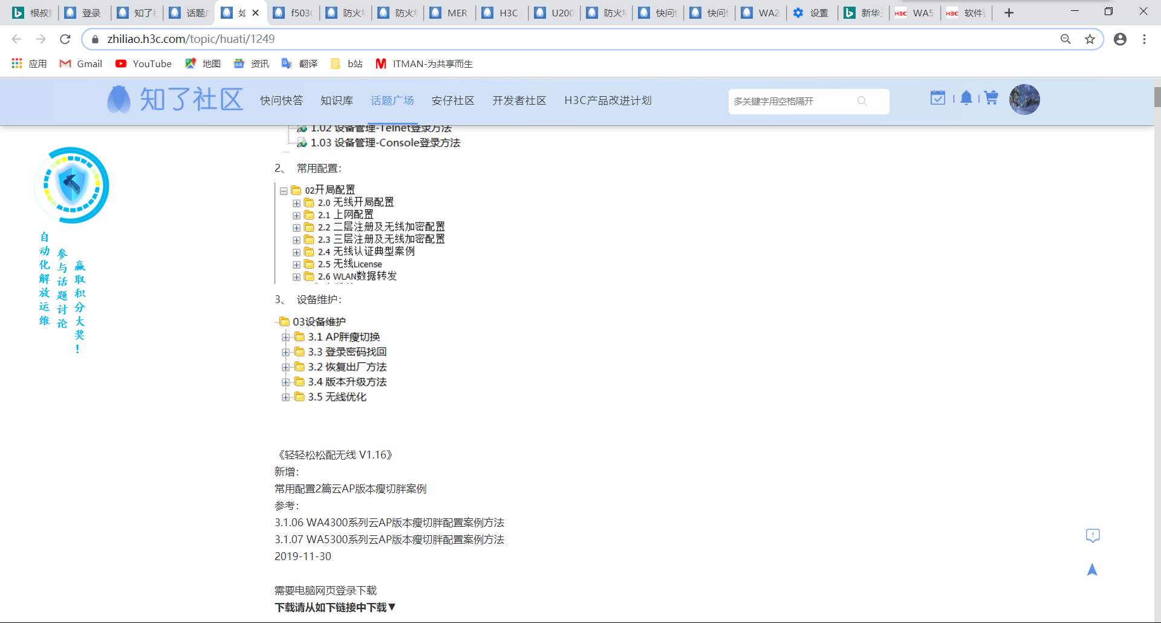The height and width of the screenshot is (623, 1161).
Task: Bookmark this page with the star icon
Action: tap(1090, 39)
